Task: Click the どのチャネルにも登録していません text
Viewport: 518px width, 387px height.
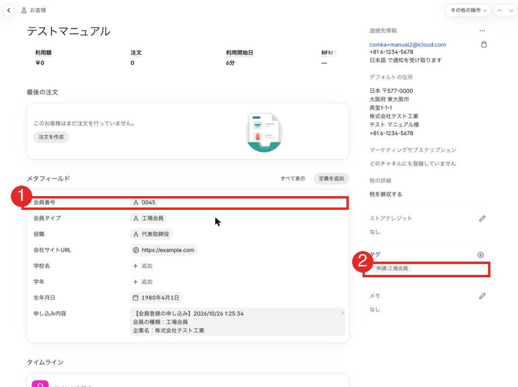Action: pyautogui.click(x=413, y=164)
